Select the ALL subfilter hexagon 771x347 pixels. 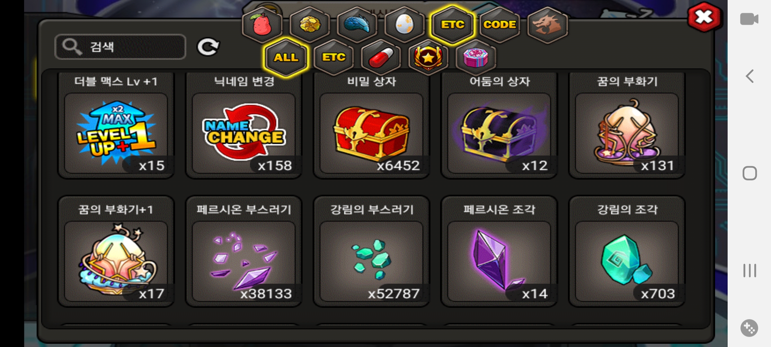(286, 58)
